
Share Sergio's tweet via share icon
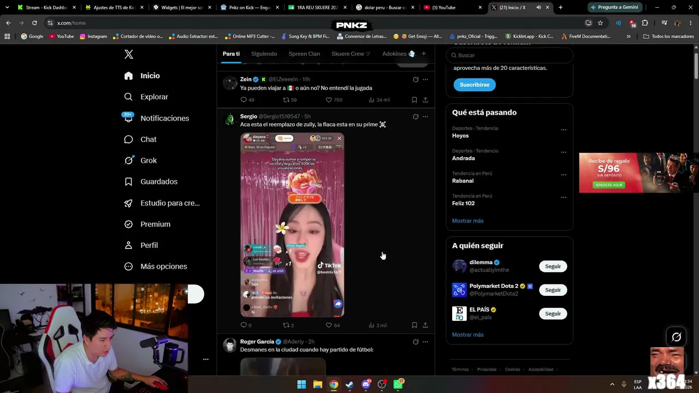[x=425, y=325]
